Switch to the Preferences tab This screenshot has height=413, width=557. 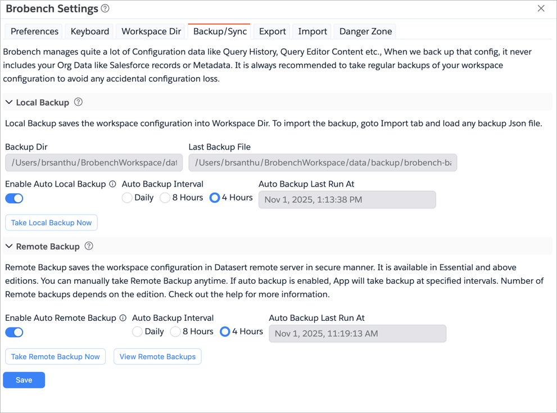[x=34, y=31]
